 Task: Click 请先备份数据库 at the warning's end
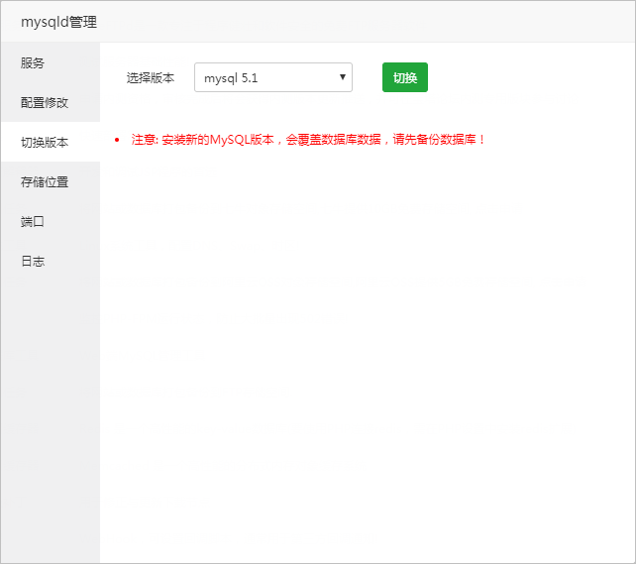pos(439,140)
